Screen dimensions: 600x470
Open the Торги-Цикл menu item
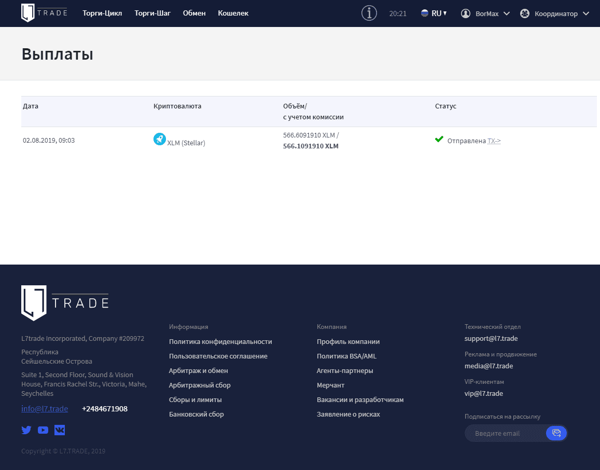pos(102,13)
